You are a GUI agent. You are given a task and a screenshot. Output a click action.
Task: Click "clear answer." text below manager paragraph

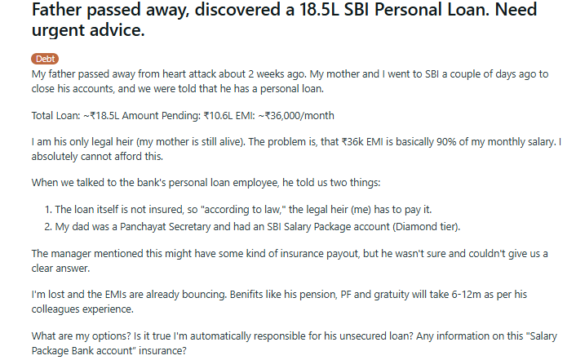click(62, 267)
